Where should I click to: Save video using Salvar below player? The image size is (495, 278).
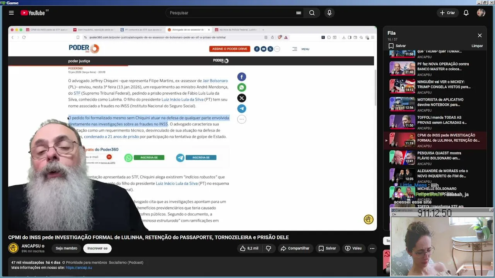[327, 248]
